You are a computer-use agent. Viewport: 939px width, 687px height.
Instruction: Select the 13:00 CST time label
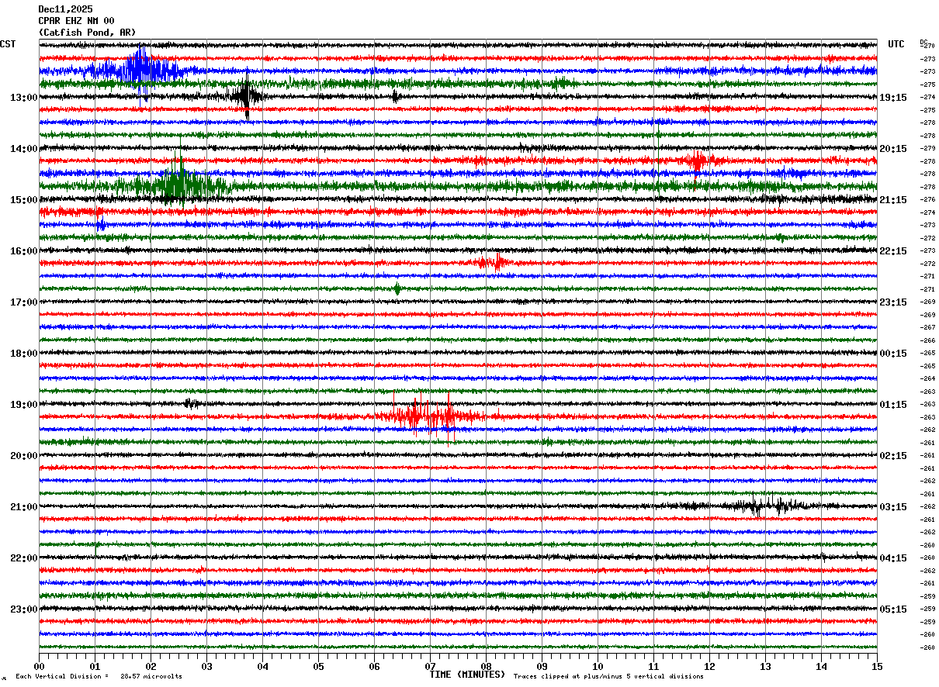(23, 98)
